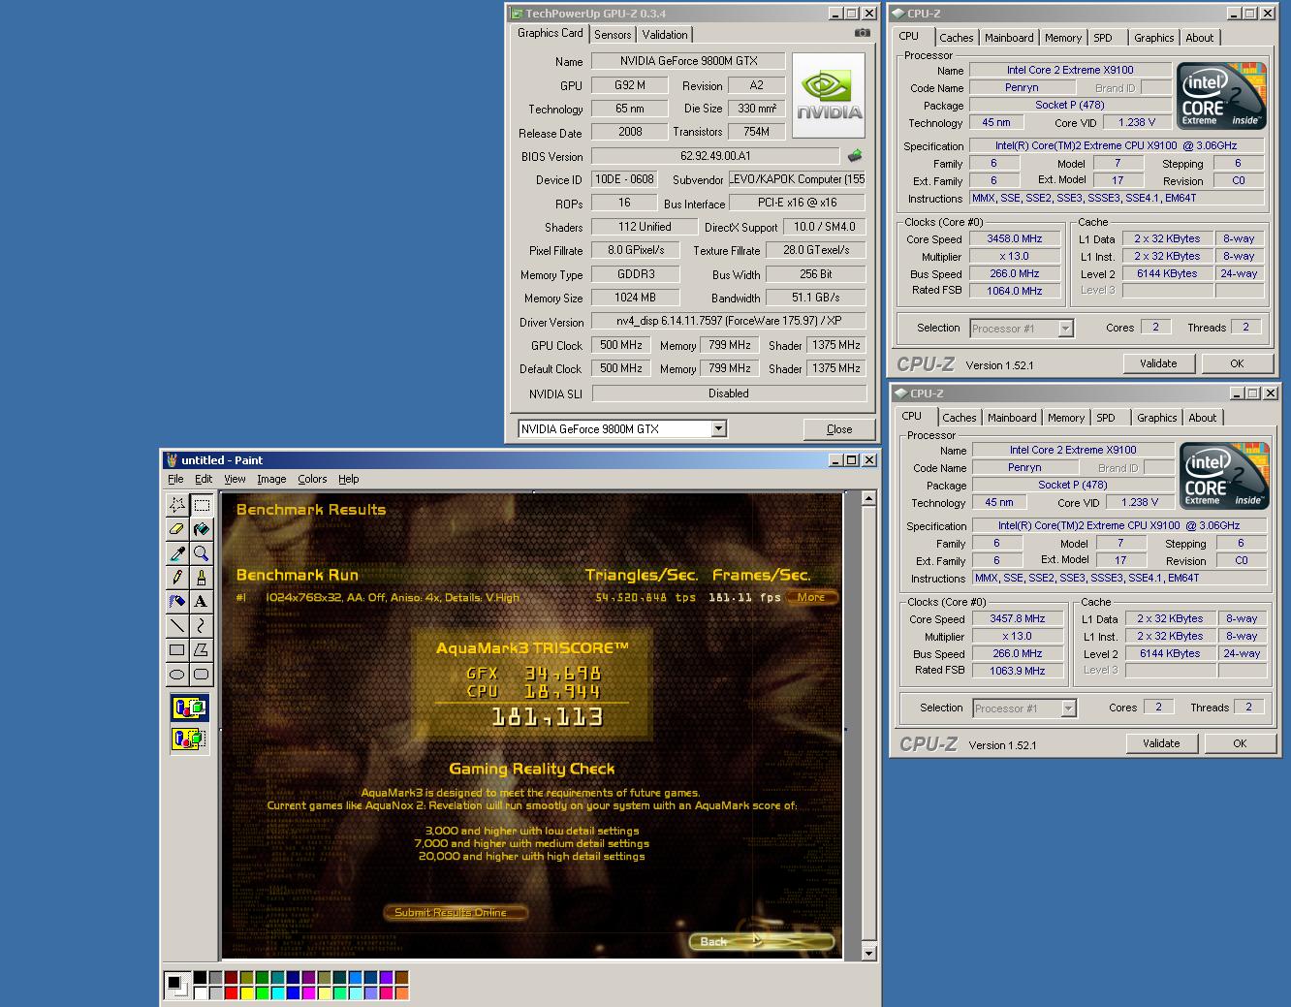Open Mainboard tab in upper CPU-Z window
Image resolution: width=1291 pixels, height=1007 pixels.
click(1009, 38)
